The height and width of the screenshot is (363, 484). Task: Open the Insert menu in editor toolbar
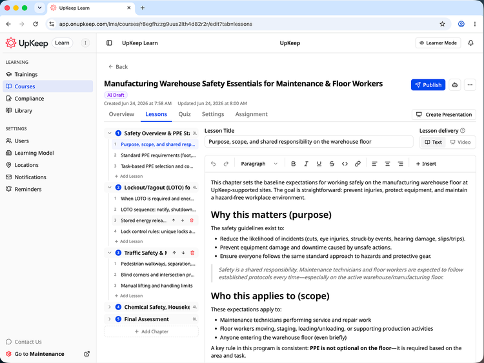pos(426,164)
